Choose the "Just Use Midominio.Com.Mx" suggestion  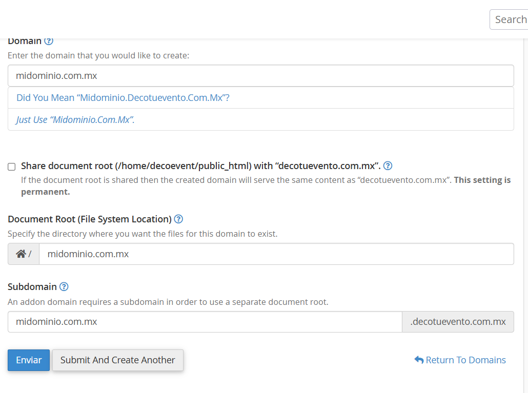pyautogui.click(x=75, y=120)
